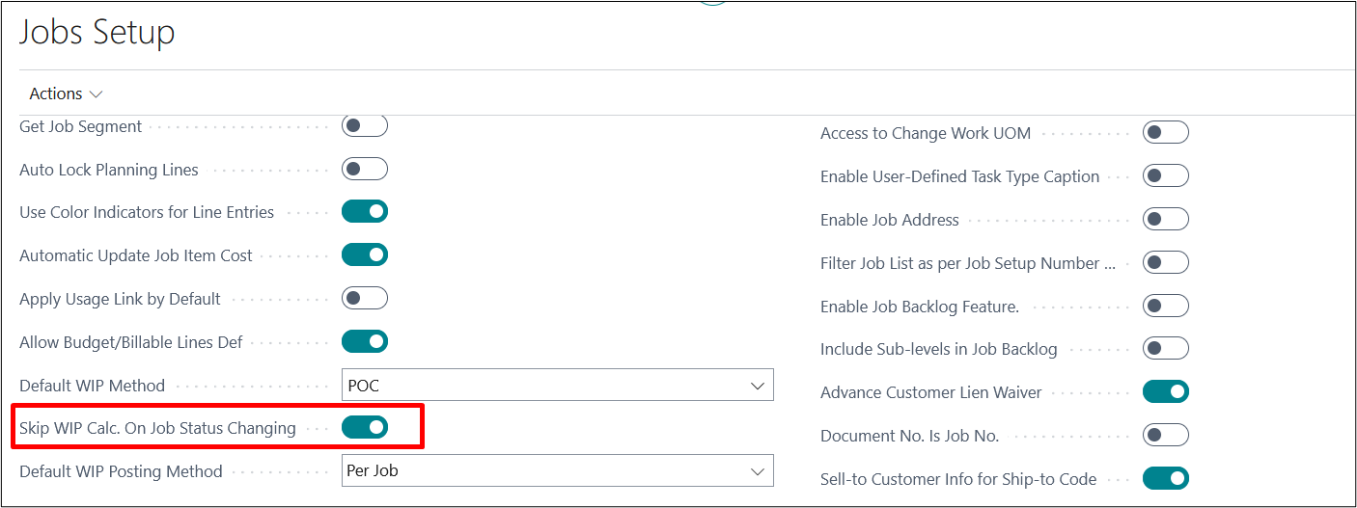
Task: Open the Default WIP Method dropdown
Action: pos(558,386)
